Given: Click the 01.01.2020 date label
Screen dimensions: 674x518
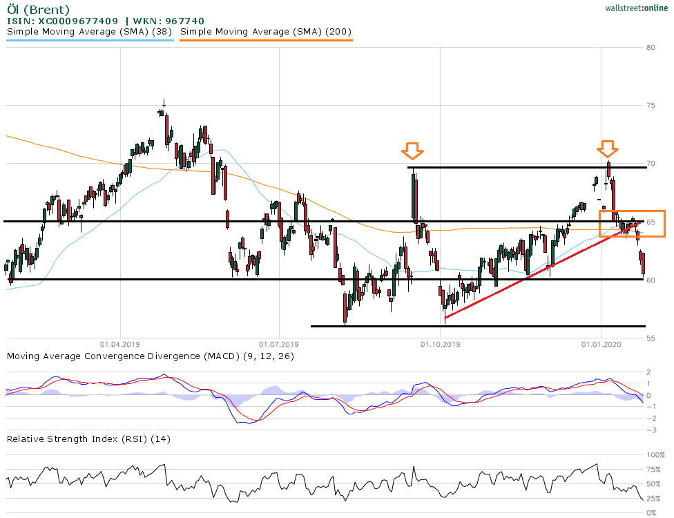Looking at the screenshot, I should 600,343.
